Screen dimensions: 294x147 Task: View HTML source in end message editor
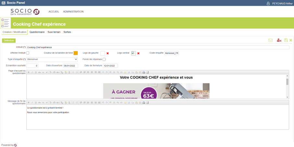coord(148,102)
